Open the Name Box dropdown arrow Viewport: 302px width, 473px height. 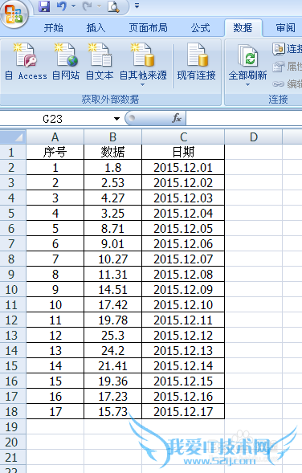pyautogui.click(x=116, y=119)
